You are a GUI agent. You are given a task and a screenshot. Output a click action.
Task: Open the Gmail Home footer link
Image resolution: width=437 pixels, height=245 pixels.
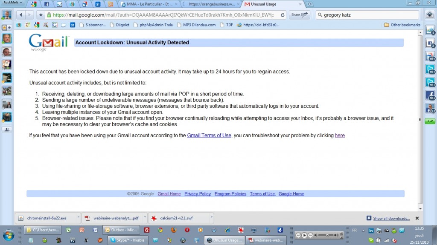tap(169, 194)
